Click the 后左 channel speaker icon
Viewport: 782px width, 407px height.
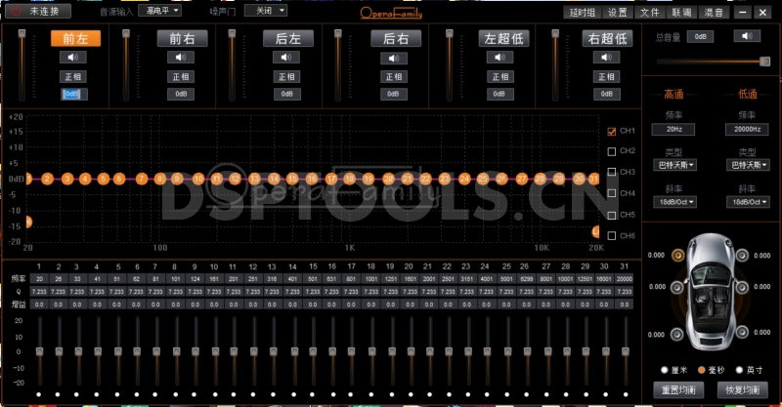(287, 58)
